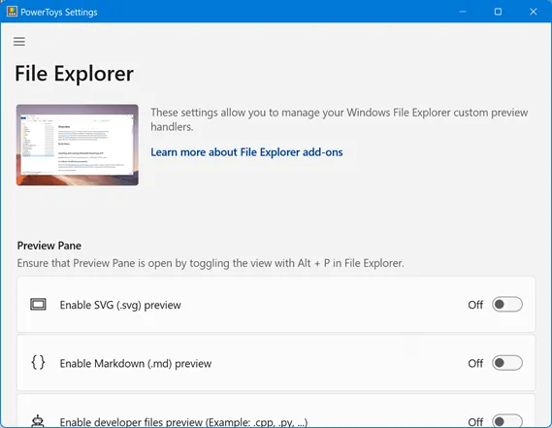Screen dimensions: 552x428
Task: Click the Alt + P Preview Pane hint text
Action: pyautogui.click(x=211, y=263)
